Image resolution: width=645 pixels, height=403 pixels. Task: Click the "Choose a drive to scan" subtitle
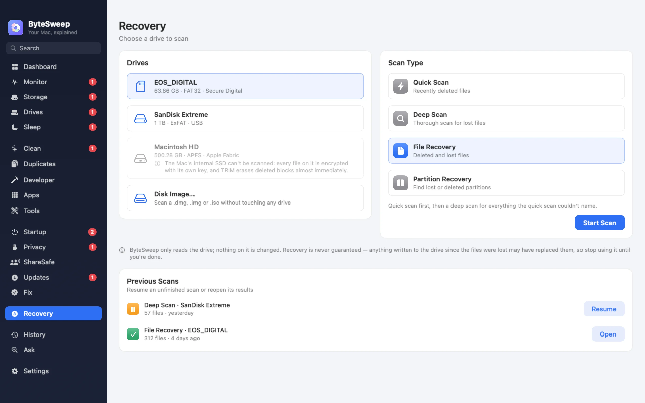pos(154,39)
